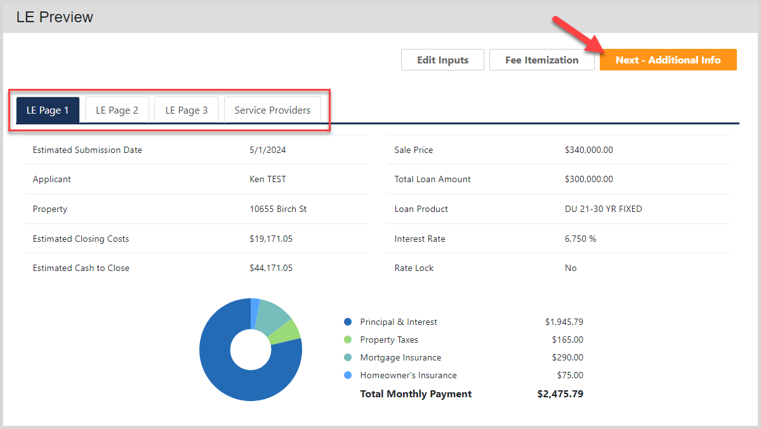The width and height of the screenshot is (761, 429).
Task: Select the Total Monthly Payment label
Action: (416, 393)
